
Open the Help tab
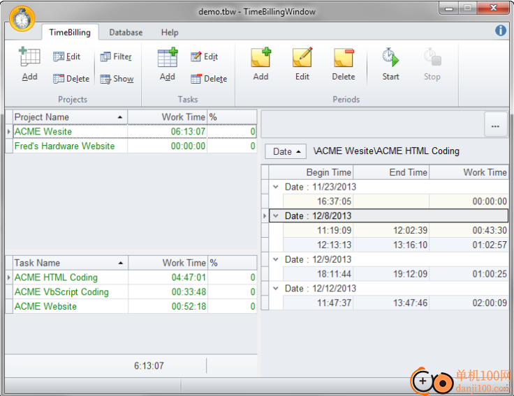(x=170, y=32)
